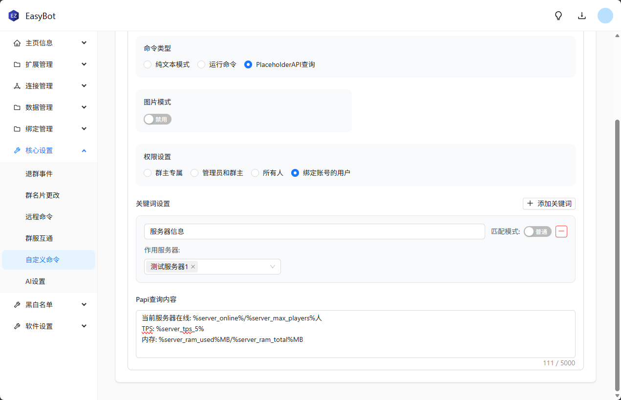Open the 作用服务器 dropdown arrow
Image resolution: width=621 pixels, height=400 pixels.
click(273, 267)
